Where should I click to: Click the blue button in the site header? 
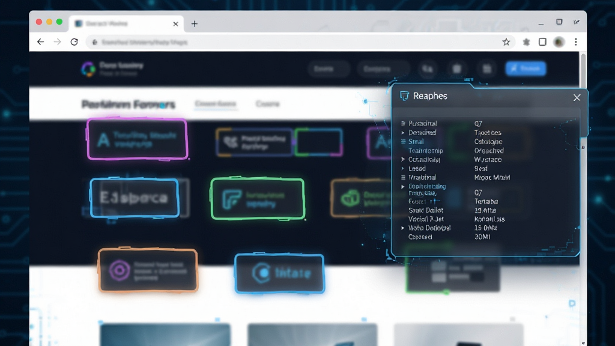pyautogui.click(x=526, y=68)
